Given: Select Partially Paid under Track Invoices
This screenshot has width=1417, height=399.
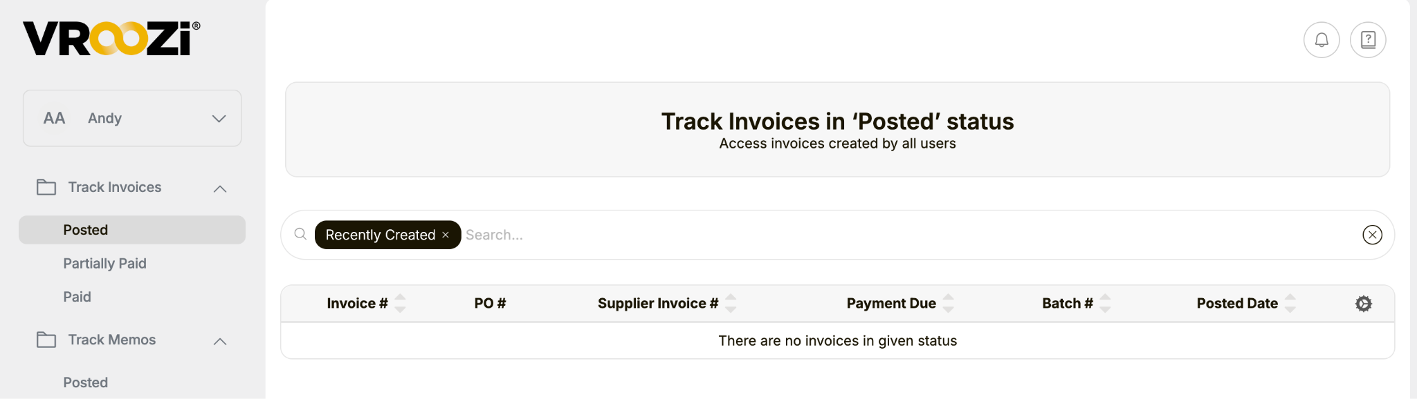Looking at the screenshot, I should [104, 263].
